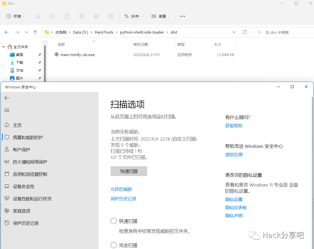
Task: Click the folder icon in address bar
Action: pos(47,32)
